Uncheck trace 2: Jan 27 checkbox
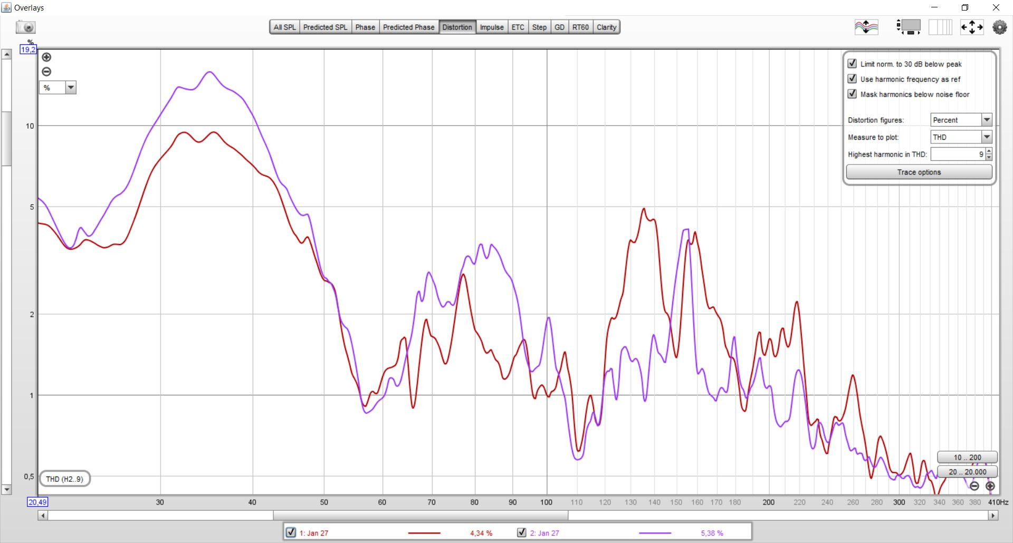 pyautogui.click(x=522, y=532)
